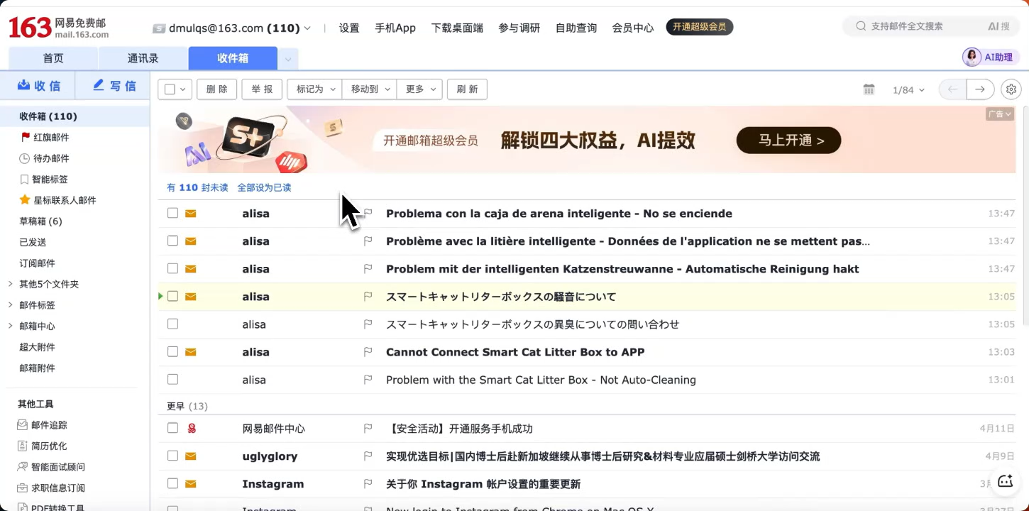Viewport: 1029px width, 511px height.
Task: Switch to the 通讯录 tab
Action: [143, 58]
